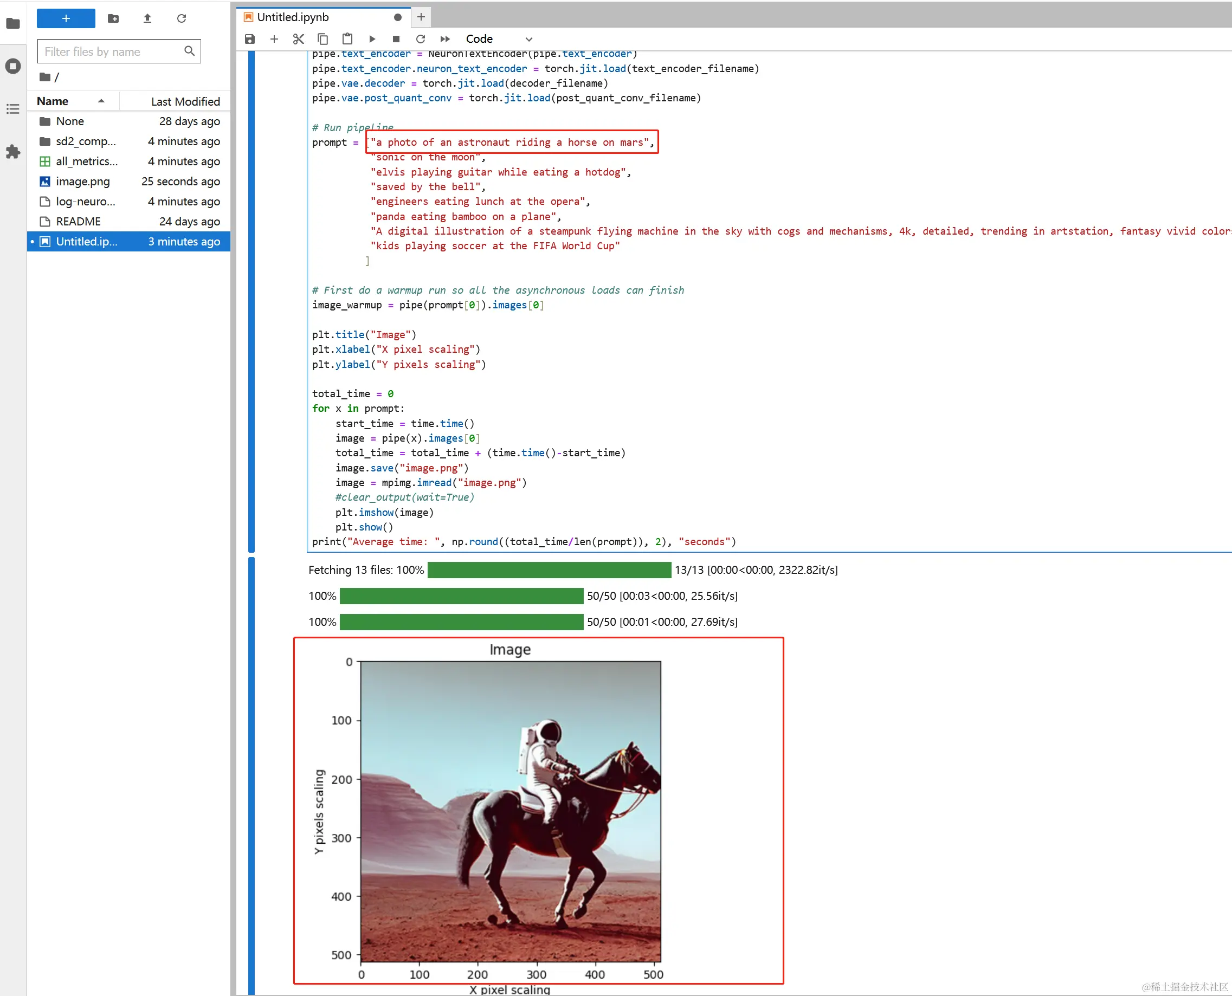Create a new folder
The width and height of the screenshot is (1232, 996).
[x=113, y=18]
